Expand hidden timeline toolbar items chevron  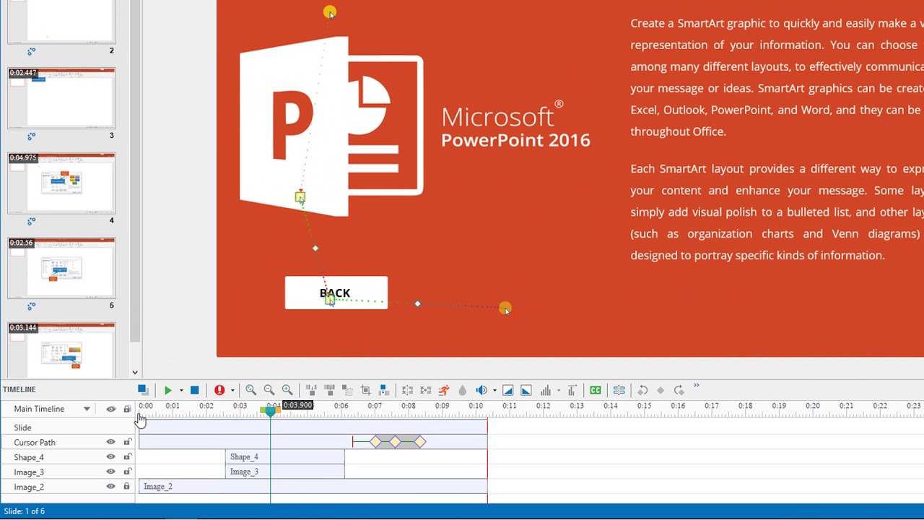tap(697, 386)
